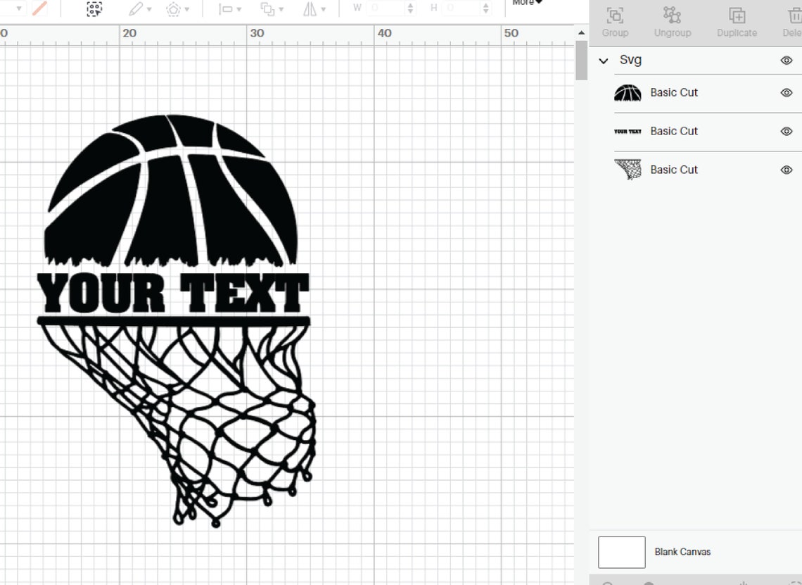The height and width of the screenshot is (585, 802).
Task: Select the Svg group in layers panel
Action: tap(630, 60)
